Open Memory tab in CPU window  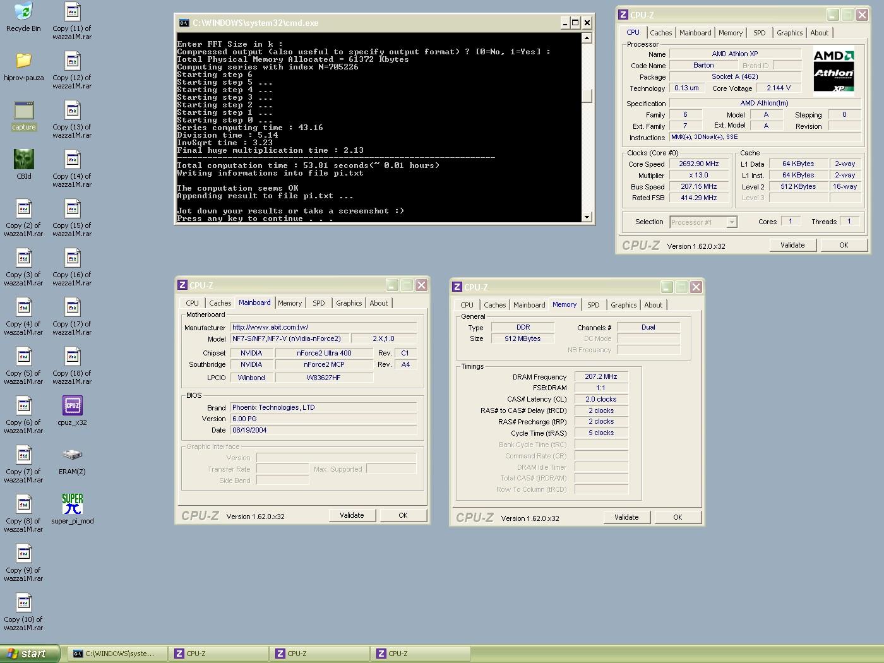tap(731, 33)
